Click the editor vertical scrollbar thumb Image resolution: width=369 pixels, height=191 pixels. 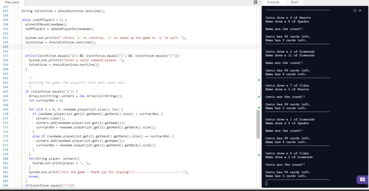[x=258, y=124]
